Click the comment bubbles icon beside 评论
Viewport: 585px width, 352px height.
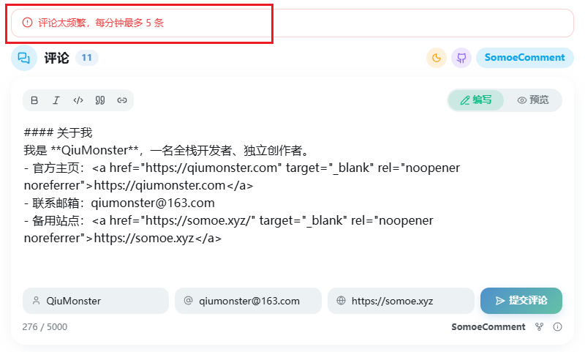[x=24, y=58]
